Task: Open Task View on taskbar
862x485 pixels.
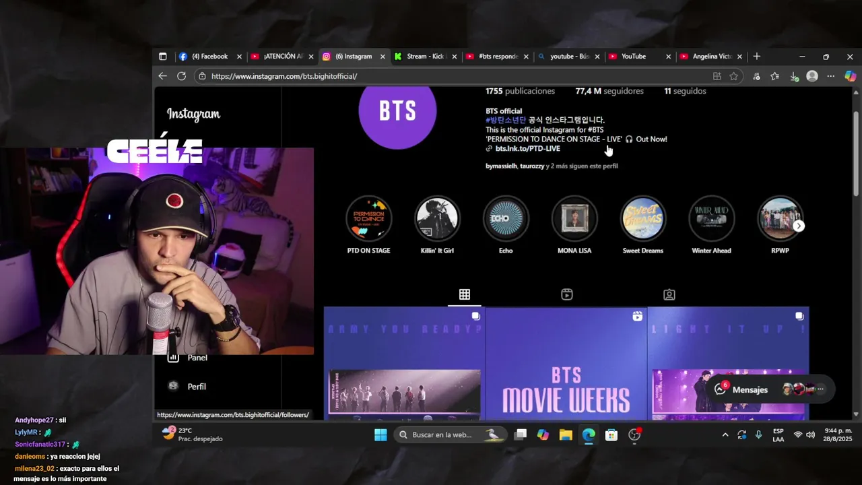Action: click(x=521, y=435)
